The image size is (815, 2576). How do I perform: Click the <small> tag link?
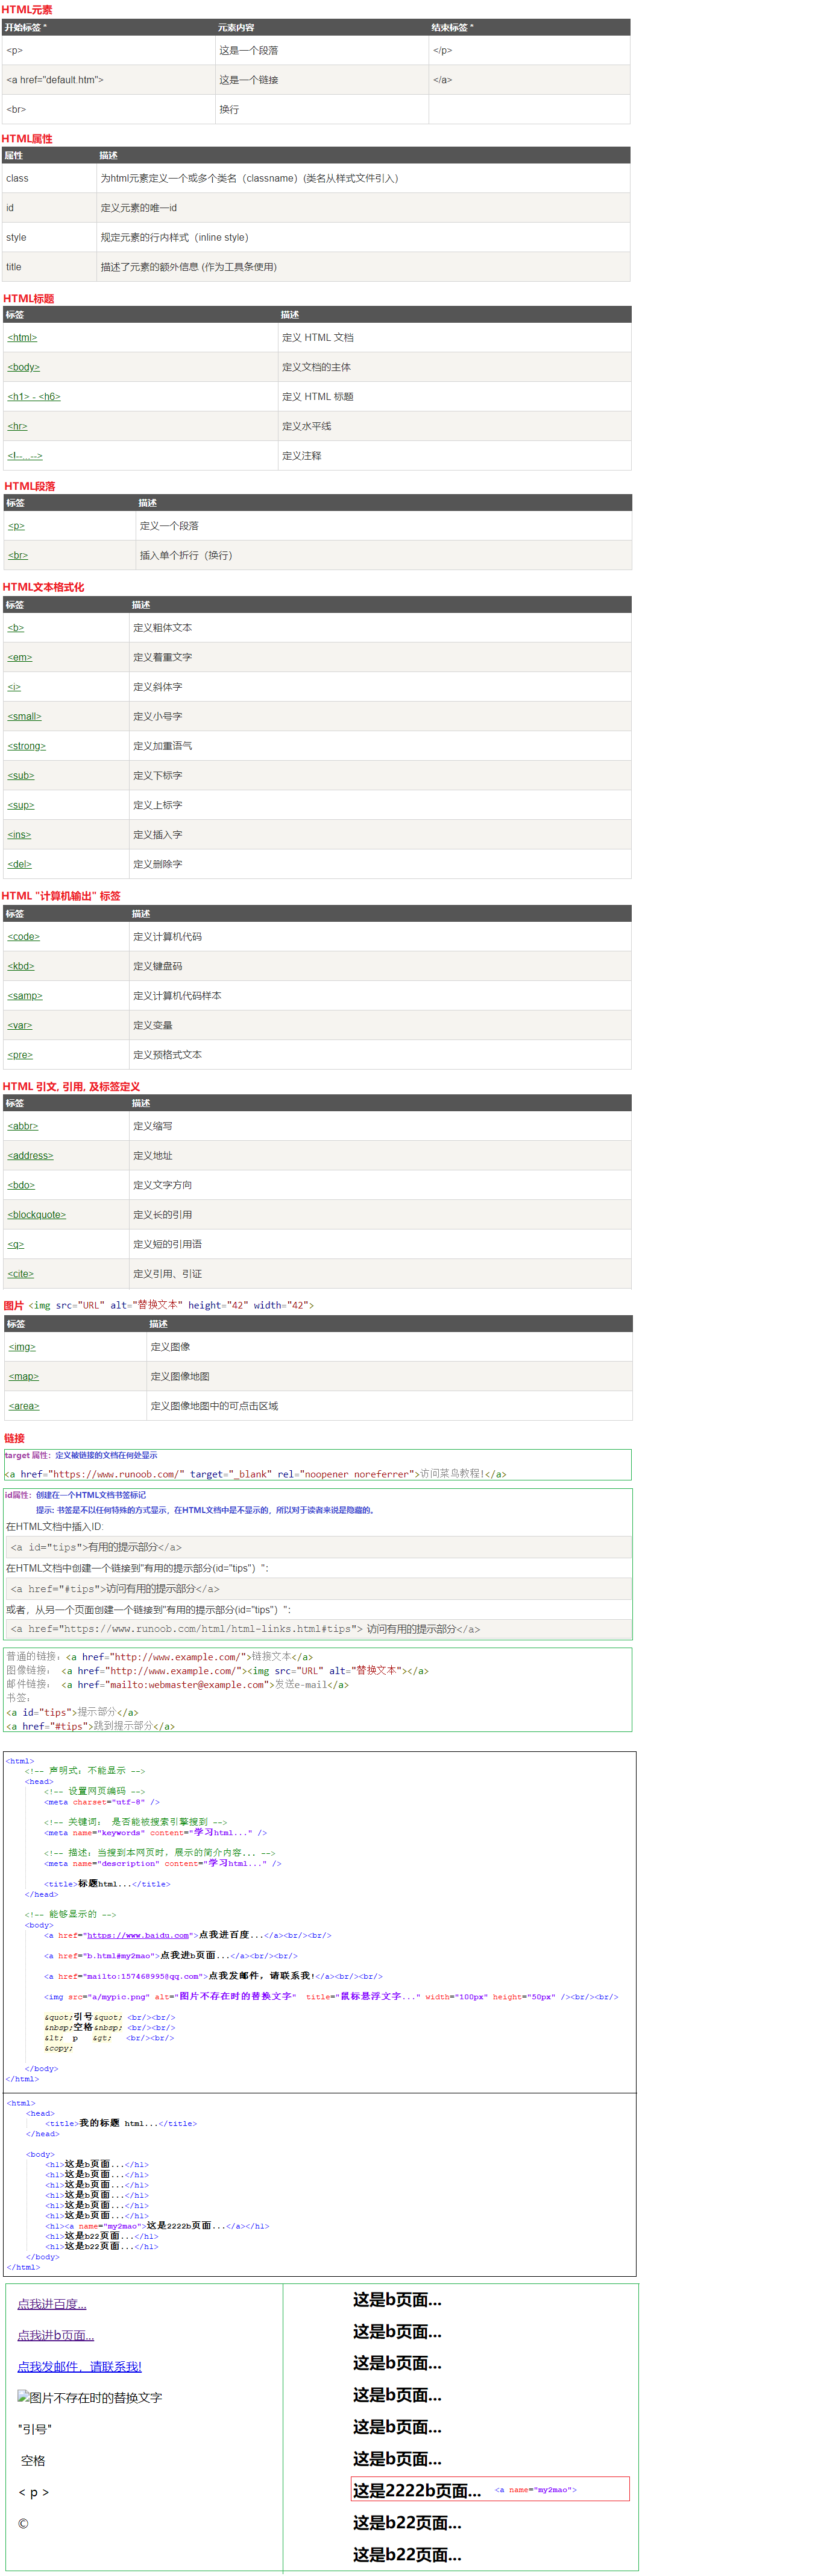coord(25,716)
